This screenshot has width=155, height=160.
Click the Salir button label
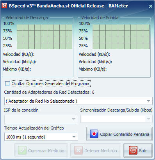[x=143, y=151]
